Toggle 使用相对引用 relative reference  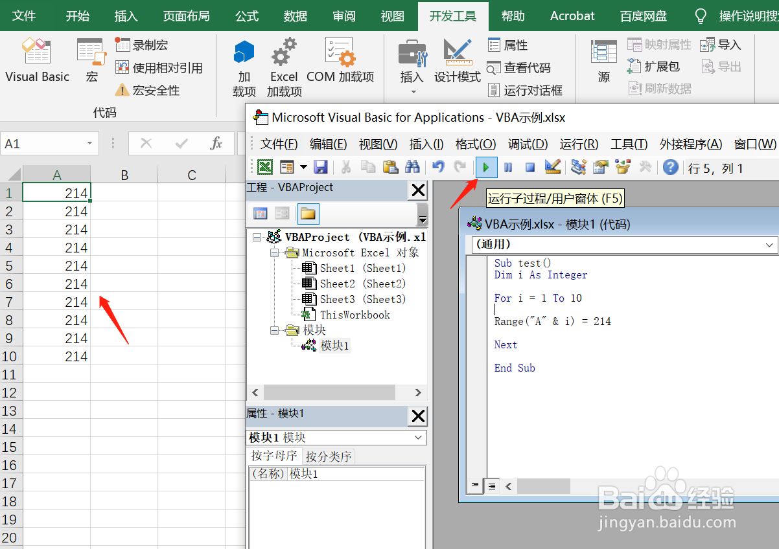[159, 67]
